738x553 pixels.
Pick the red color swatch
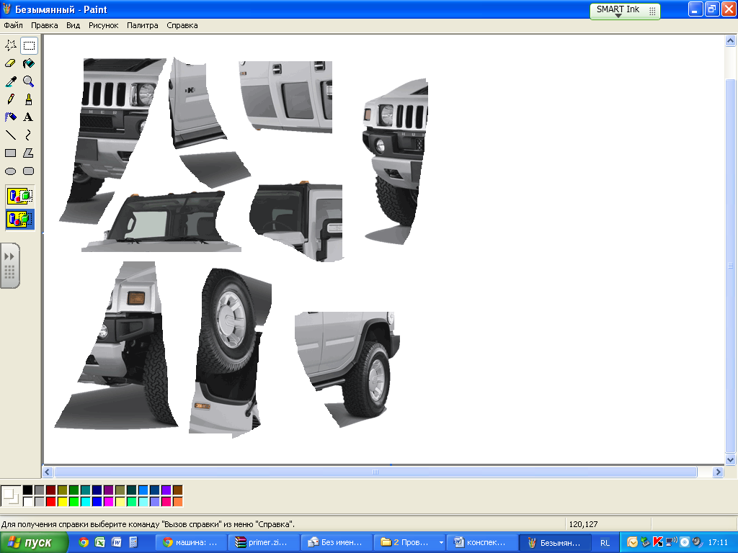click(x=50, y=501)
